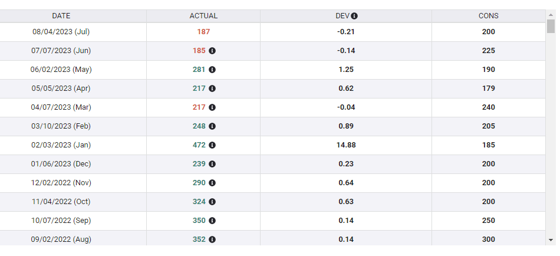Open info icon next to 324 October actual
Screen dimensions: 560x256
pos(212,202)
